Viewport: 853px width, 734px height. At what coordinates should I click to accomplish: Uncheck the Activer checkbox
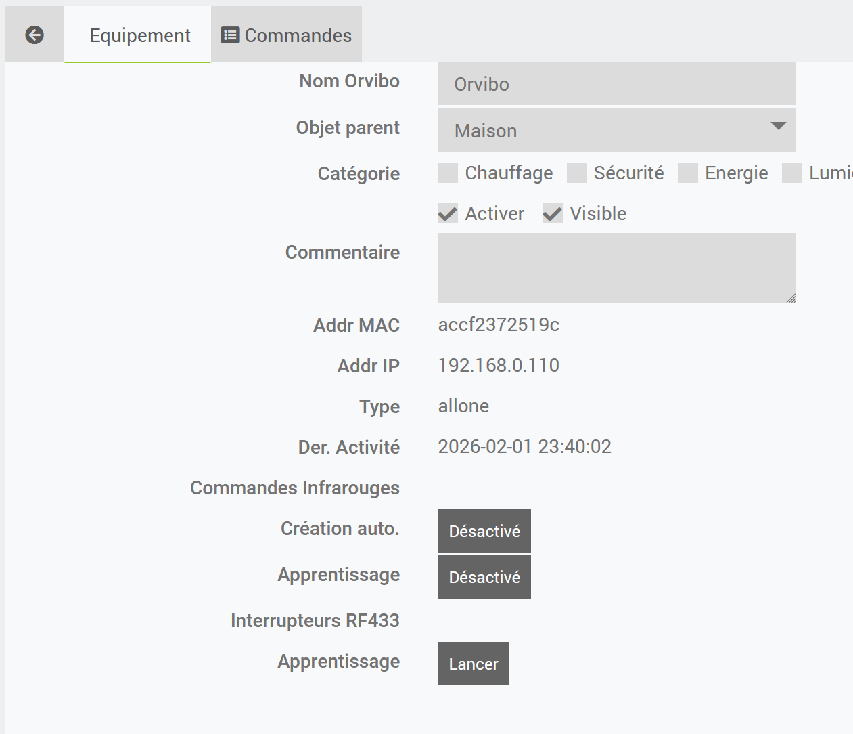[x=448, y=214]
